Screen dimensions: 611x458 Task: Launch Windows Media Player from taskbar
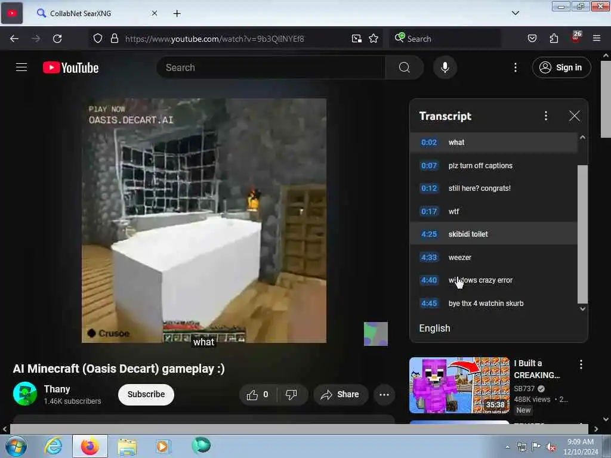tap(162, 446)
